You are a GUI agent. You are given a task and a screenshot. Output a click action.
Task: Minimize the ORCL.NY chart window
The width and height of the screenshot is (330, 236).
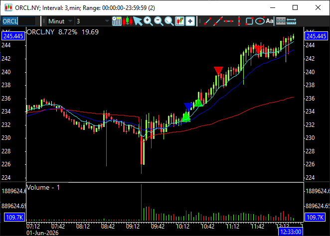(x=273, y=8)
